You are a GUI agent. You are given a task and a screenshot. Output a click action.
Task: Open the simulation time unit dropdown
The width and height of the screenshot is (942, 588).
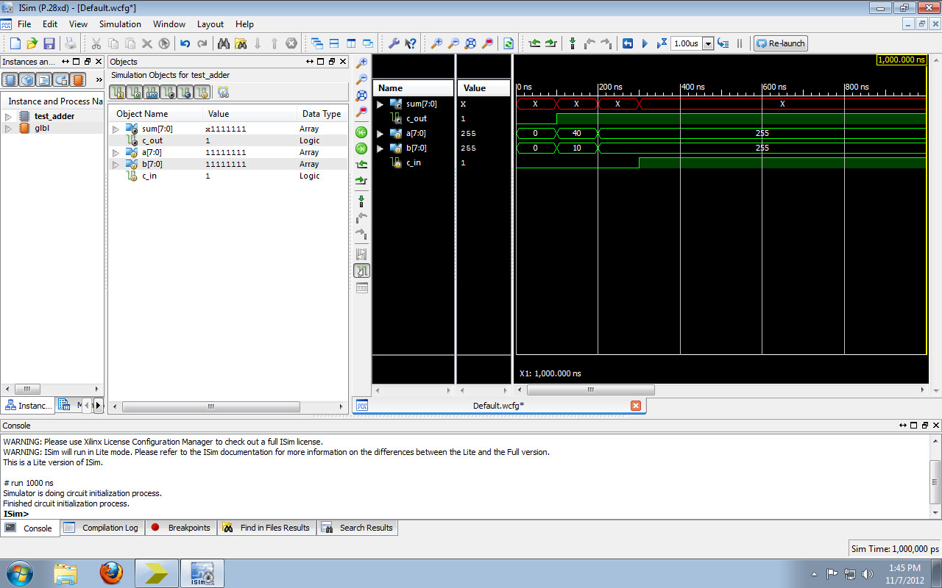click(706, 43)
